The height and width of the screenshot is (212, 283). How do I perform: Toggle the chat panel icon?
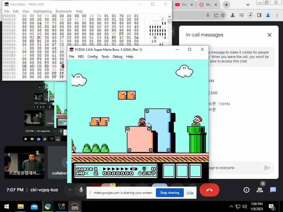click(273, 190)
